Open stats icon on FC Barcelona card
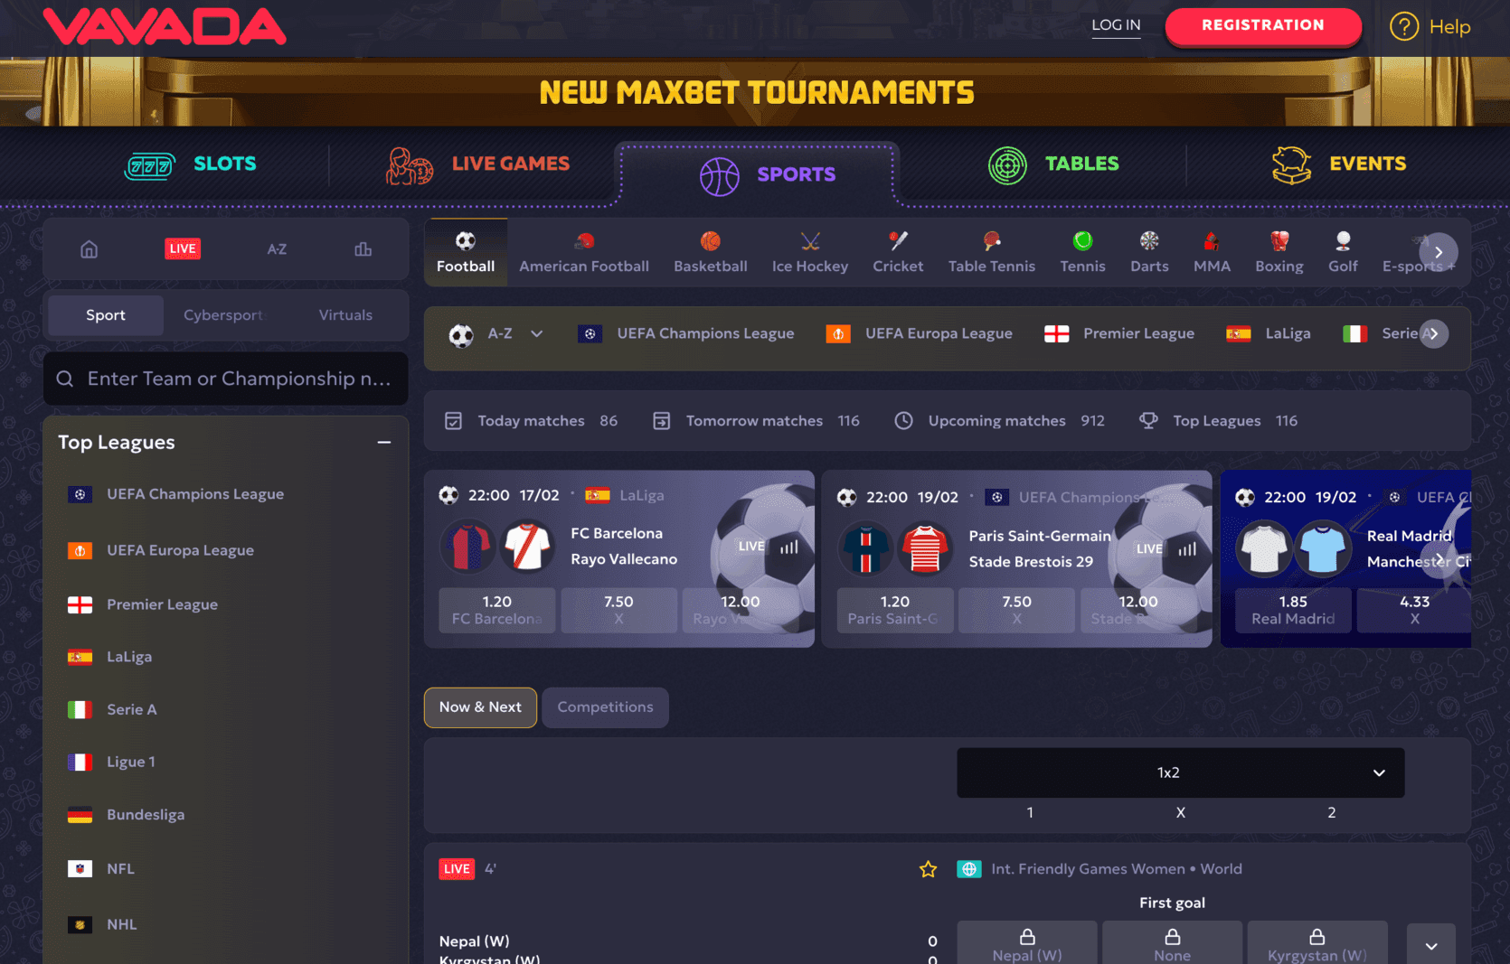Image resolution: width=1510 pixels, height=964 pixels. pyautogui.click(x=789, y=547)
